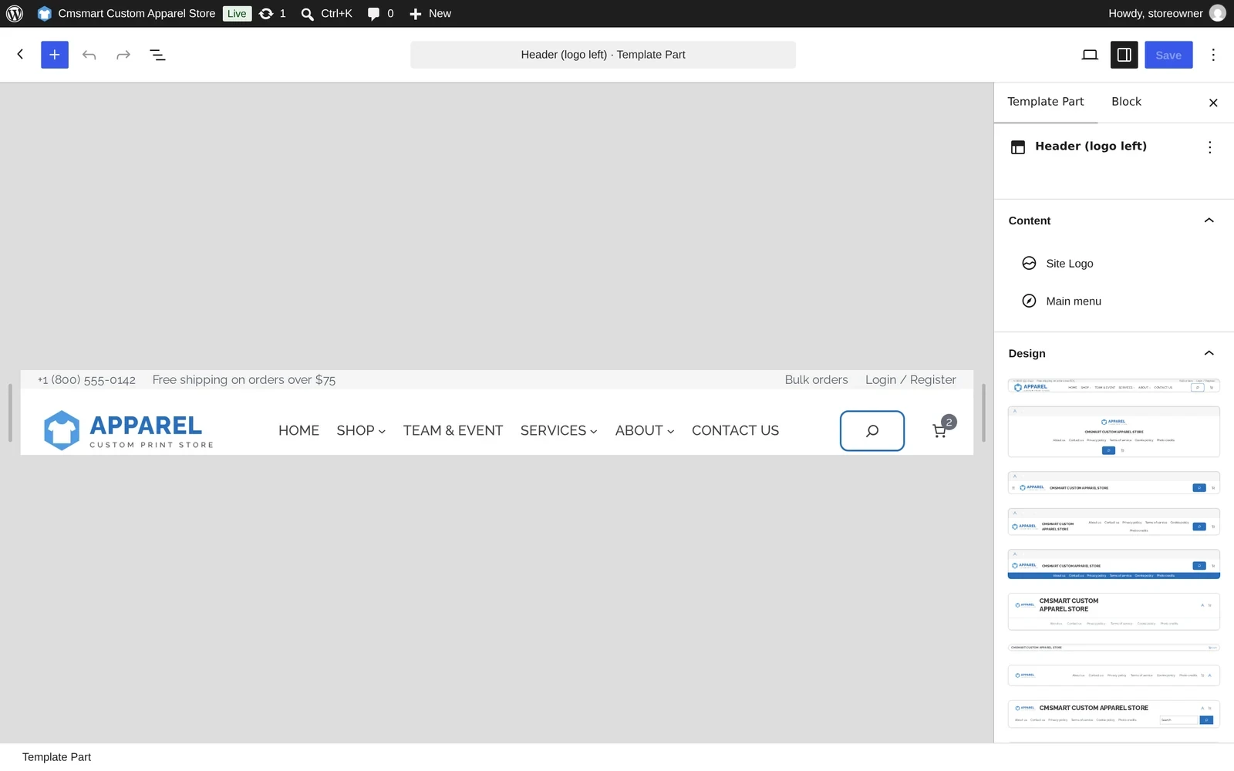Open the command palette title bar
Screen dimensions: 1234x771
[x=603, y=55]
